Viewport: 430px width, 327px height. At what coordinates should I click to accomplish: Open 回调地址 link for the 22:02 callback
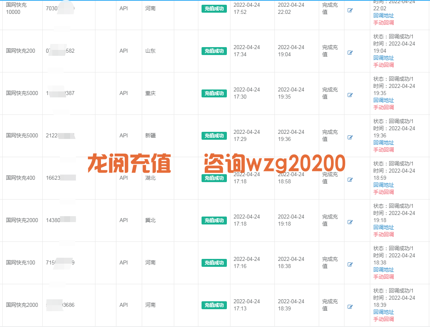(x=383, y=15)
